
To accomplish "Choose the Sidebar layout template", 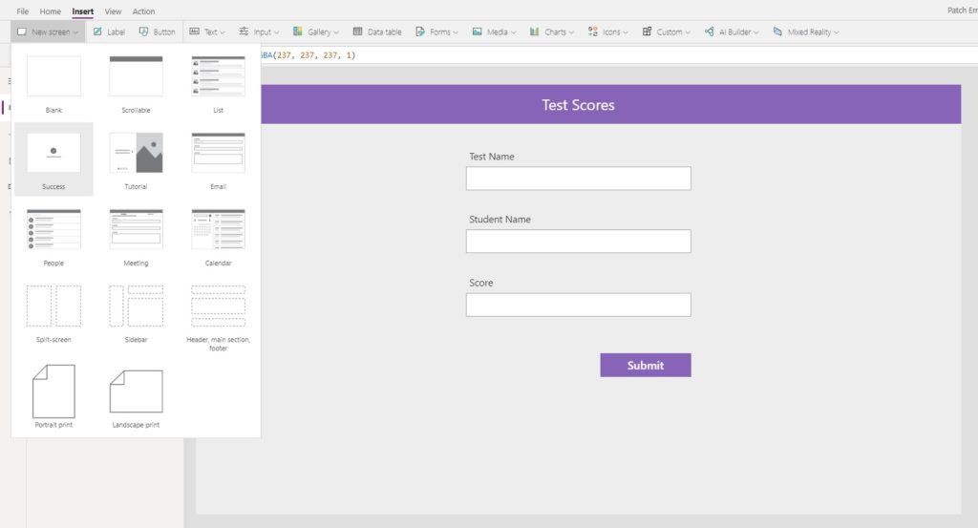I will tap(136, 313).
